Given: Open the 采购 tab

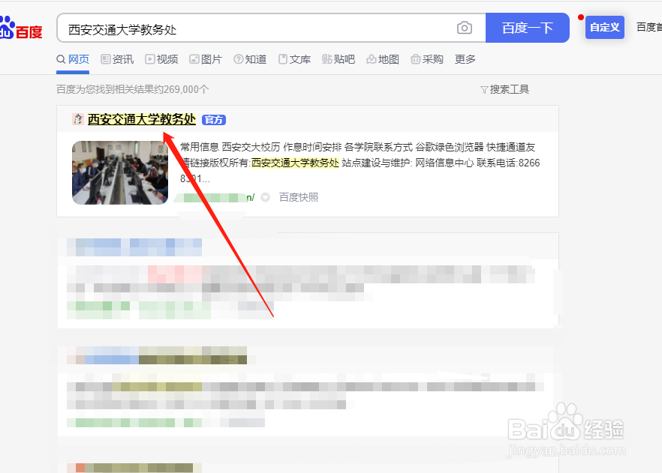Looking at the screenshot, I should tap(427, 59).
